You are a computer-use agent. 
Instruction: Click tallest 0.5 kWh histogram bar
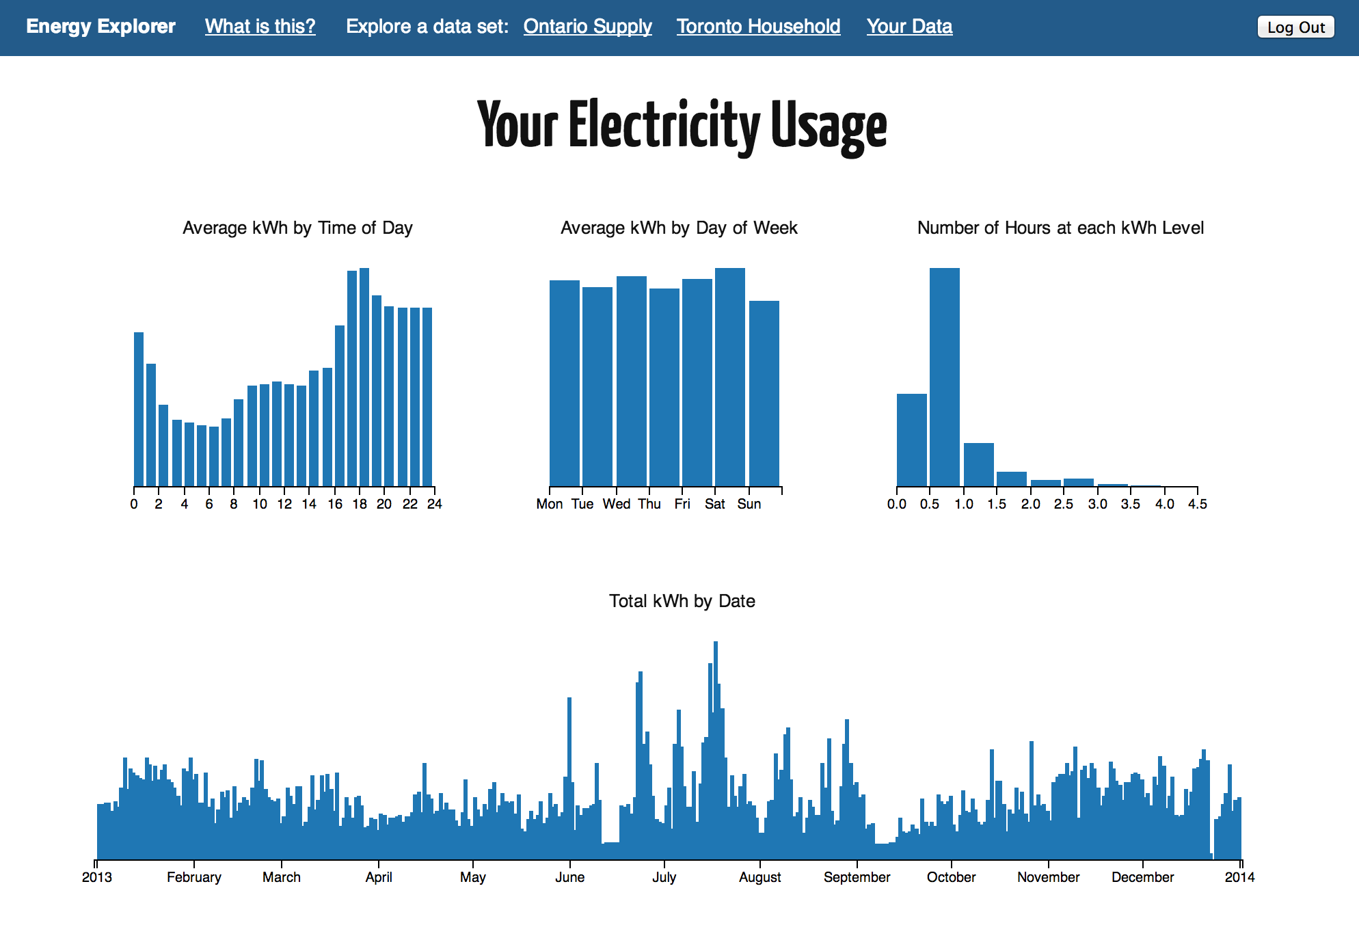pyautogui.click(x=944, y=377)
